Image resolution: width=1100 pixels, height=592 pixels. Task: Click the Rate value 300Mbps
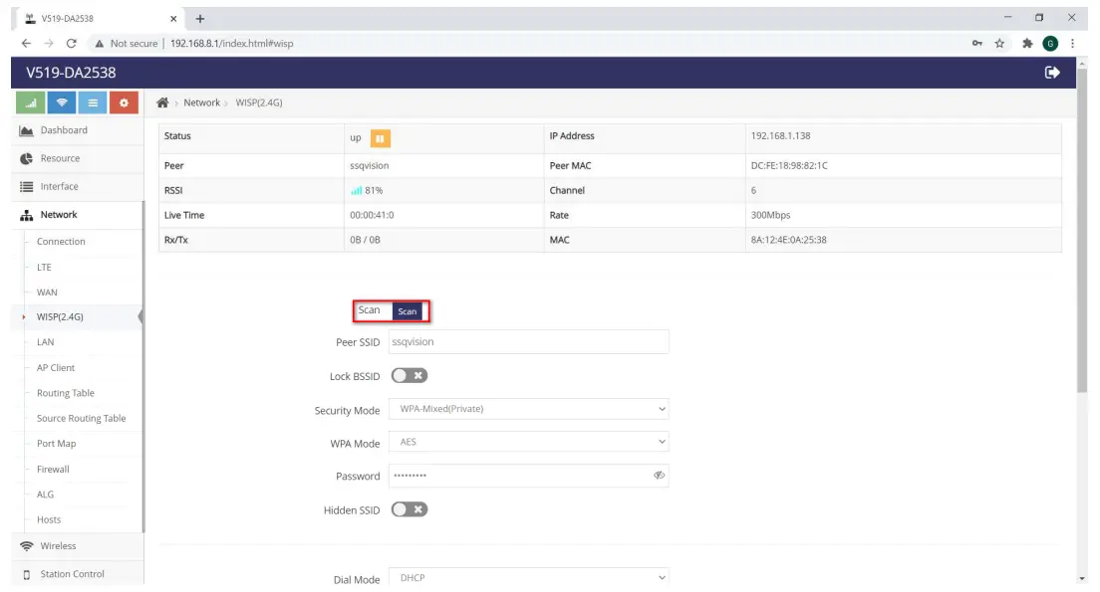(770, 216)
